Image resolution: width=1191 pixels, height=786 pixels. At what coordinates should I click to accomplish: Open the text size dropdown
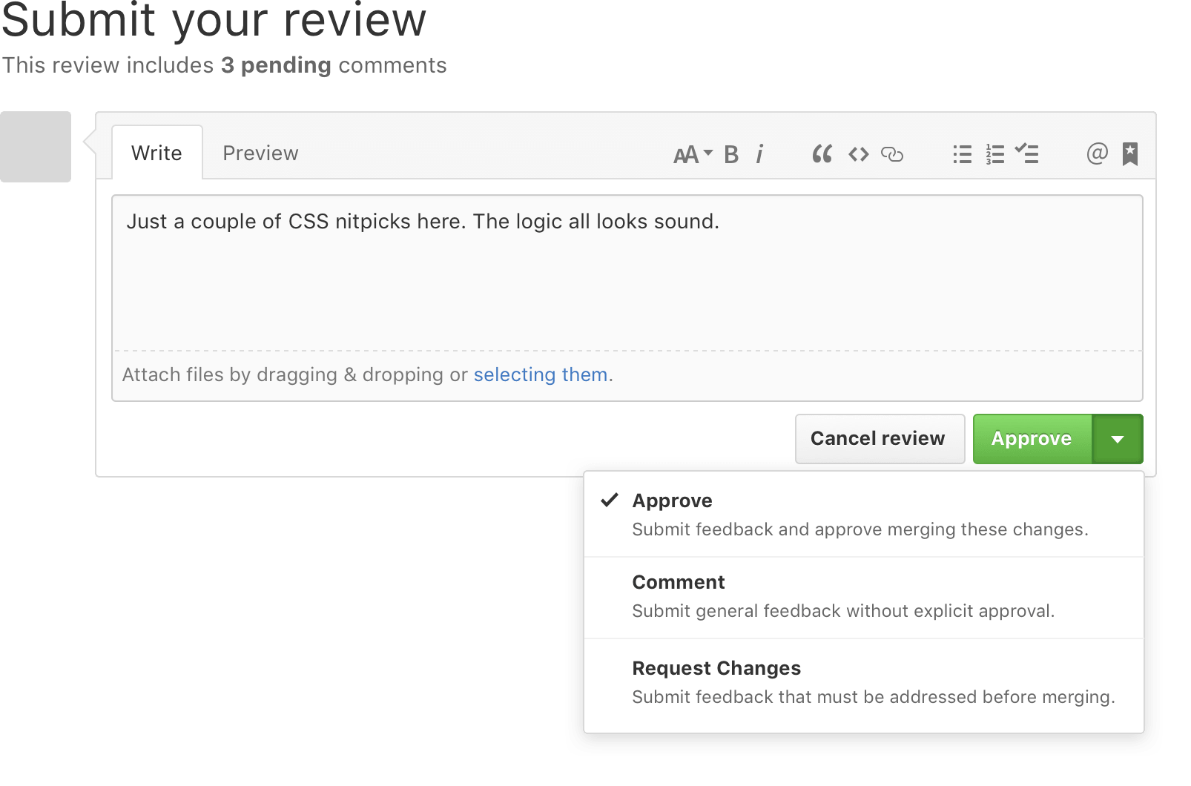point(690,154)
